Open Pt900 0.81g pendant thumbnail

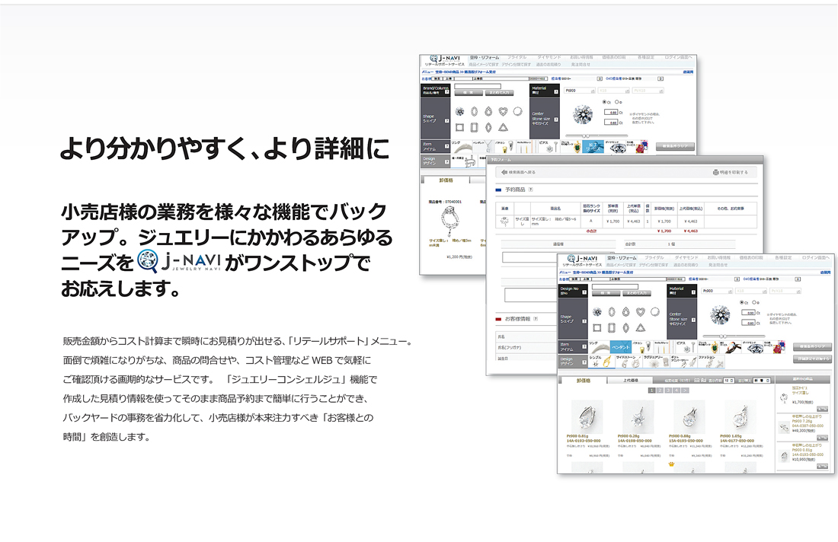coord(587,416)
